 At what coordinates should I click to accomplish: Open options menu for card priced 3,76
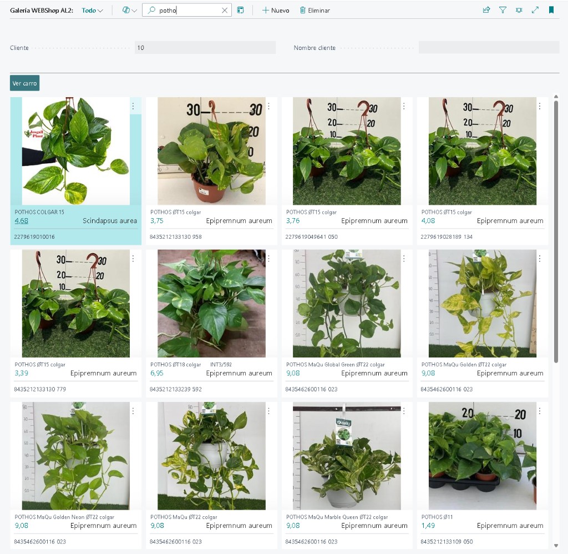tap(404, 106)
